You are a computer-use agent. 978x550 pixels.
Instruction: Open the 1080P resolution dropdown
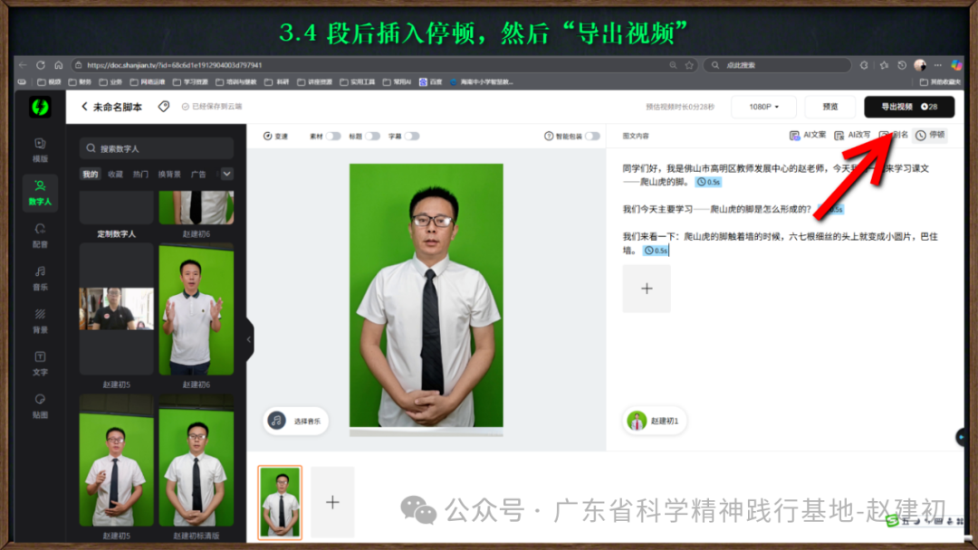tap(762, 107)
